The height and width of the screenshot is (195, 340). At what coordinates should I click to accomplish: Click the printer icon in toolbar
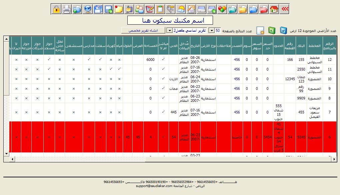pyautogui.click(x=67, y=9)
